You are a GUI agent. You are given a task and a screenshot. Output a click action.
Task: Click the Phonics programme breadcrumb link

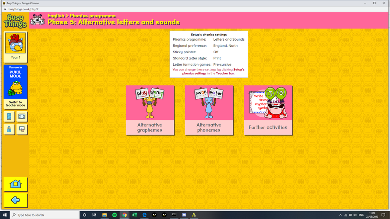[x=95, y=16]
